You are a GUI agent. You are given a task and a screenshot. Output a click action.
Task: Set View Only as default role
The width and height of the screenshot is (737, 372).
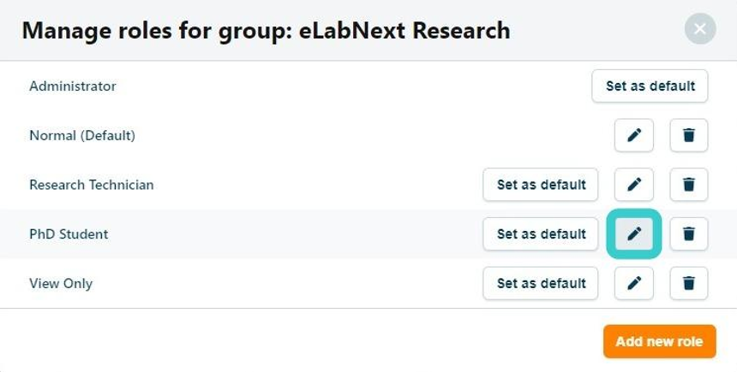point(541,283)
